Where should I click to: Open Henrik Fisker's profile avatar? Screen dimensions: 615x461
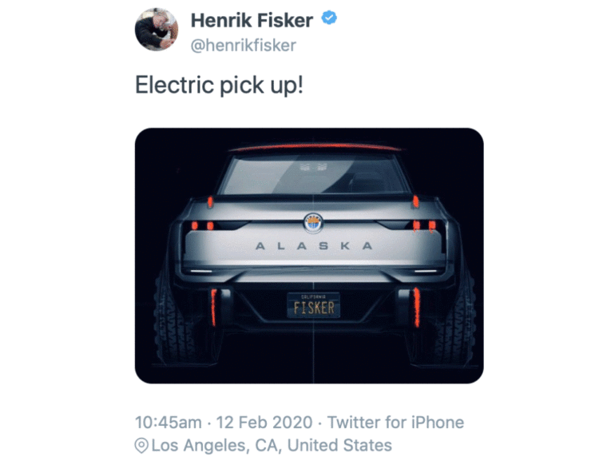click(x=157, y=30)
